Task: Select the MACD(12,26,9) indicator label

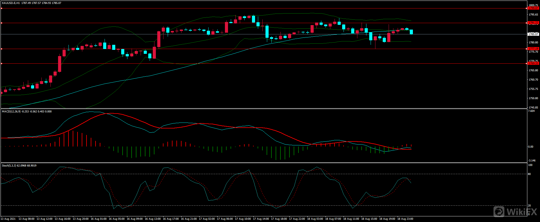Action: click(11, 112)
